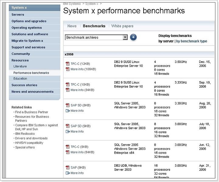Open HW/SW compatibility link

tap(29, 143)
